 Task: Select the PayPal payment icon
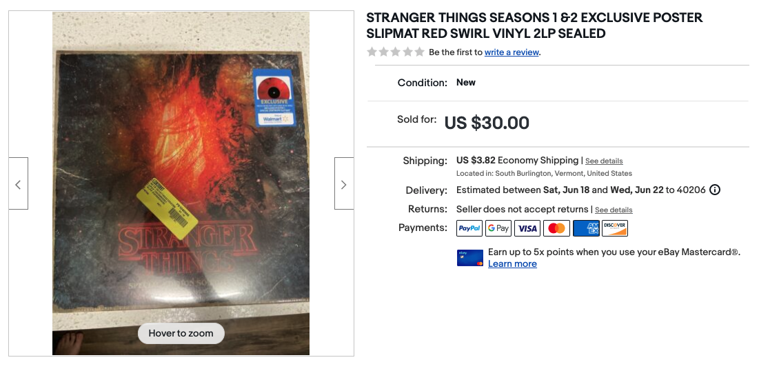click(469, 228)
